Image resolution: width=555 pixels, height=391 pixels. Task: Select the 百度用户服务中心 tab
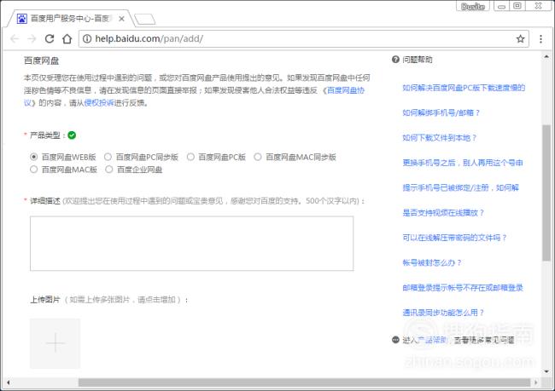69,19
